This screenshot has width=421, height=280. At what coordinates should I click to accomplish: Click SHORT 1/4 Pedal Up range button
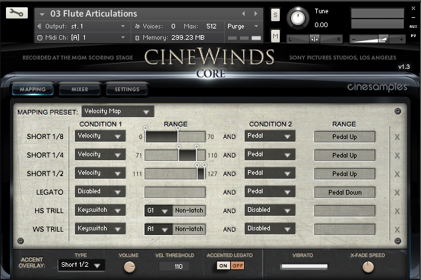point(345,156)
